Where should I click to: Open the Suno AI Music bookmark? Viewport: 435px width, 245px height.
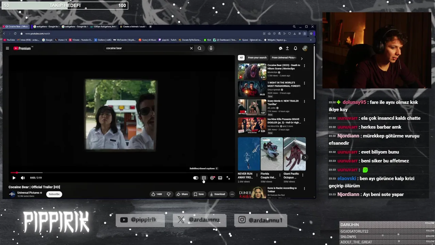pos(147,40)
